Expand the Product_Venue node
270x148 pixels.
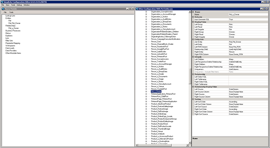click(x=146, y=131)
